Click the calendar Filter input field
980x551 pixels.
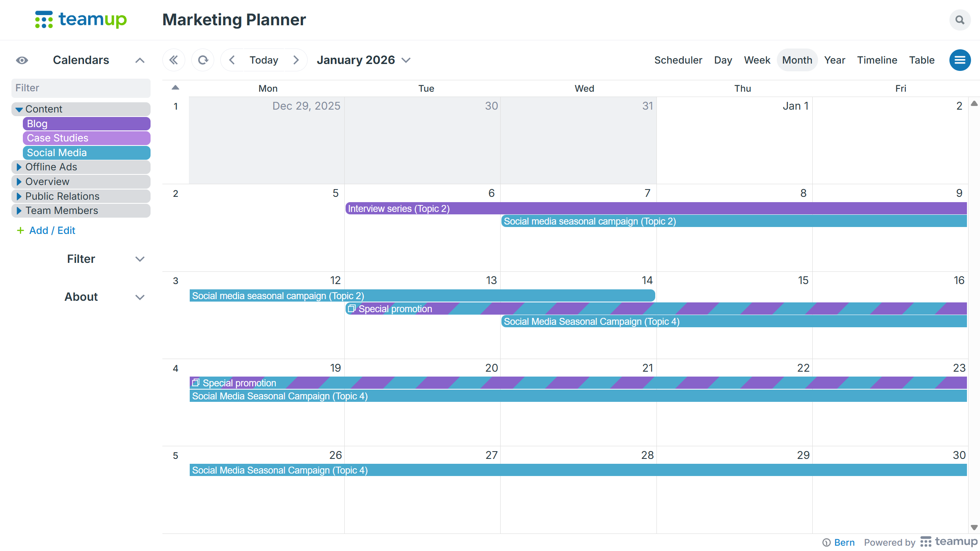81,88
